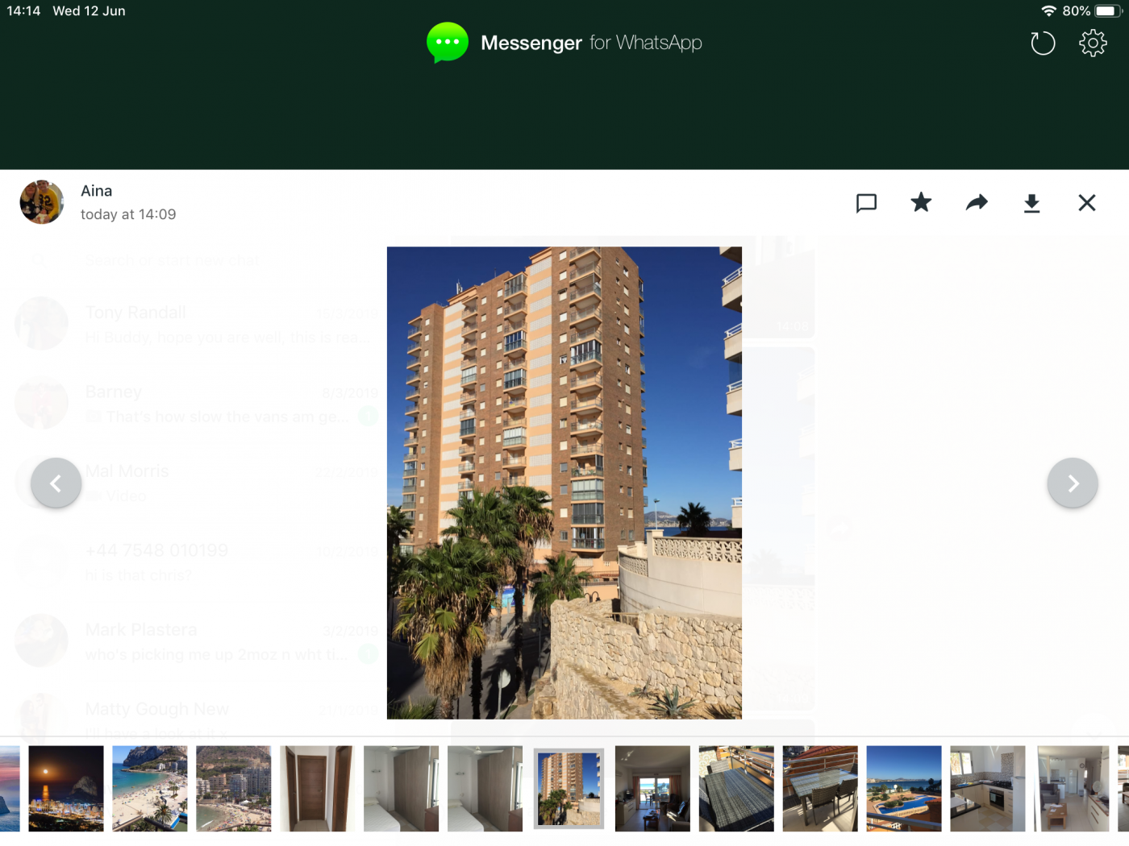Open the beach with palm trees thumbnail
Viewport: 1129px width, 846px height.
pyautogui.click(x=150, y=788)
